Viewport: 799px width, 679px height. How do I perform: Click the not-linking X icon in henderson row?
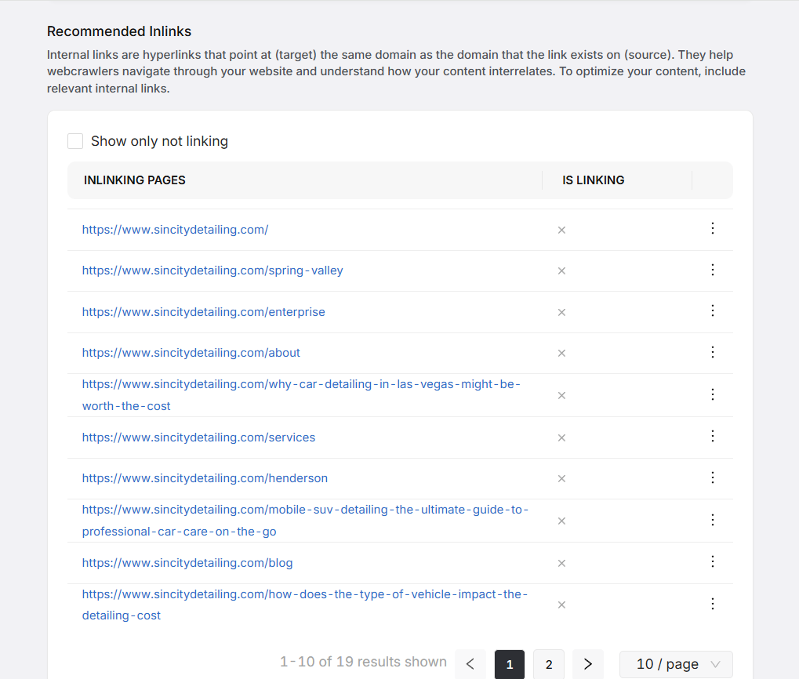561,478
